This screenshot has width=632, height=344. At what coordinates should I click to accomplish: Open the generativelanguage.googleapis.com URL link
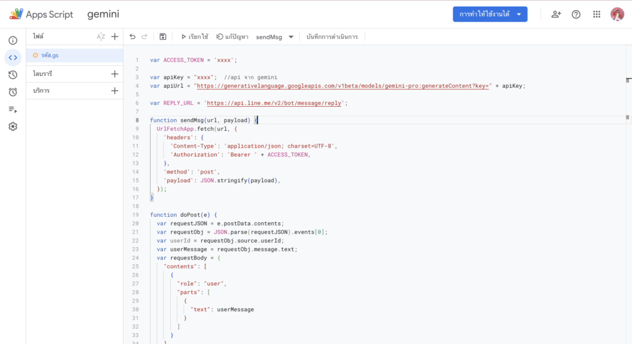pyautogui.click(x=343, y=86)
